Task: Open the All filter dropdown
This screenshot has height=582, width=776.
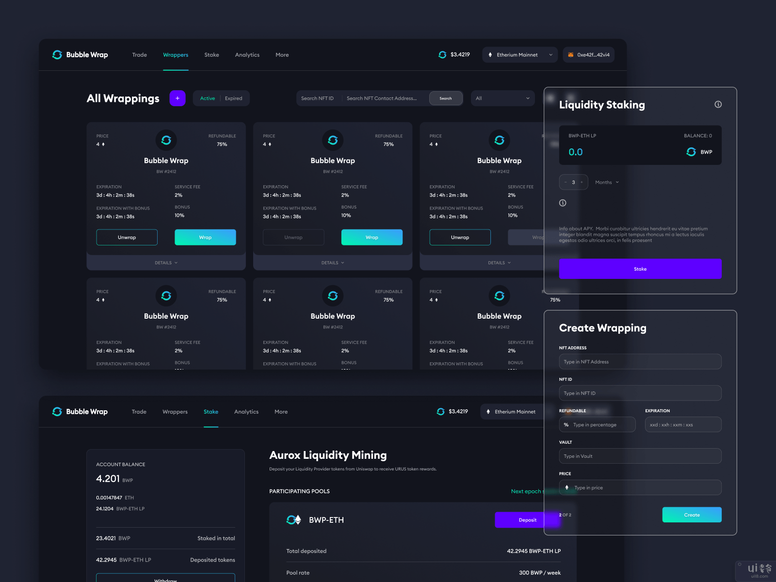Action: point(502,98)
